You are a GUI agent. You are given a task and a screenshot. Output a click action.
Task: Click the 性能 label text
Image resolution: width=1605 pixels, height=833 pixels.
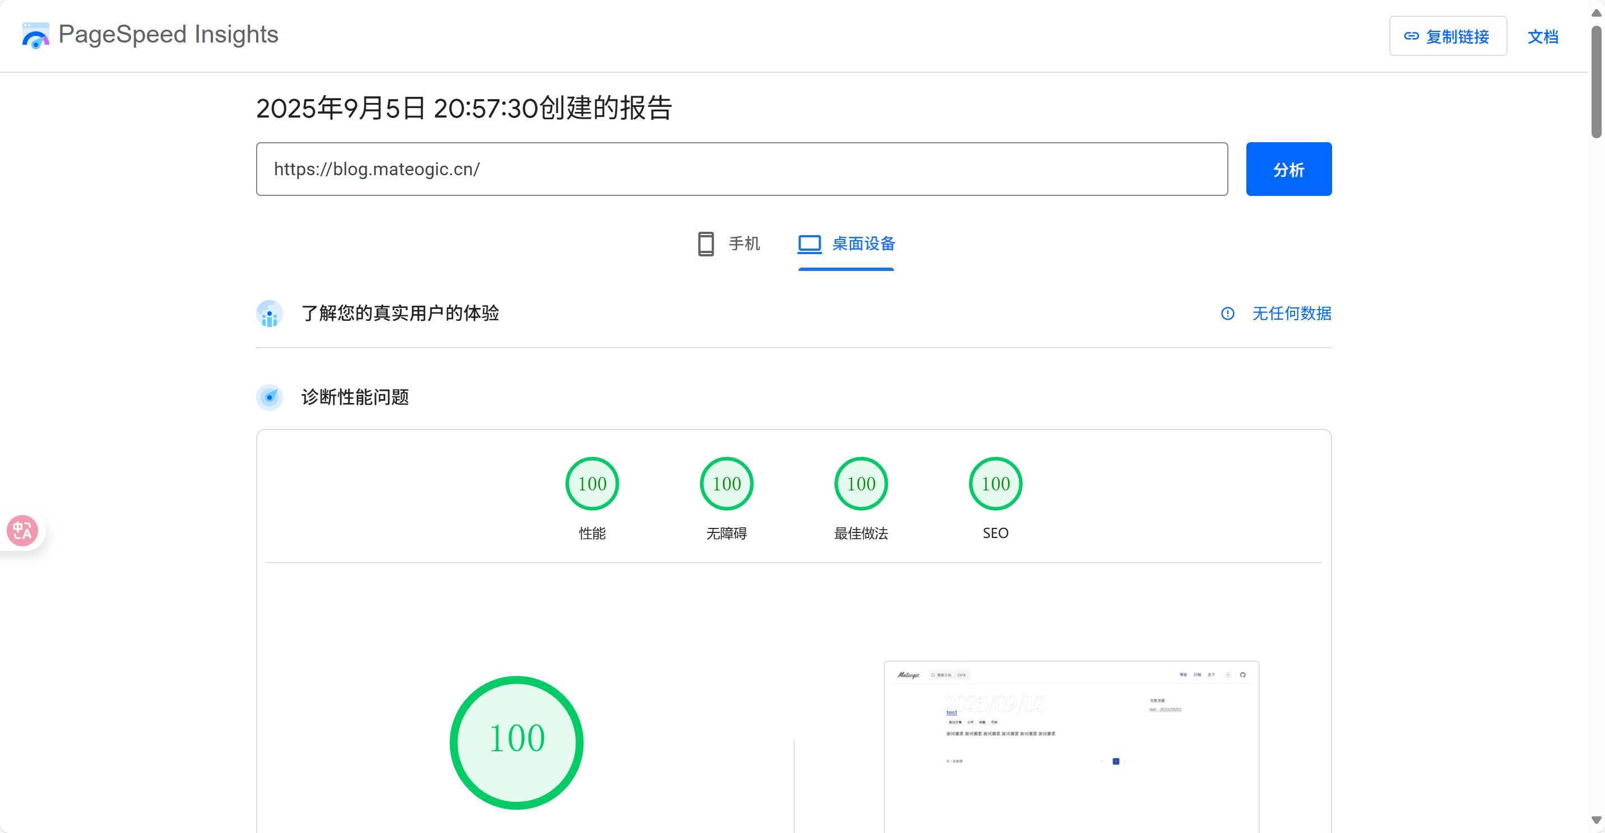[591, 533]
